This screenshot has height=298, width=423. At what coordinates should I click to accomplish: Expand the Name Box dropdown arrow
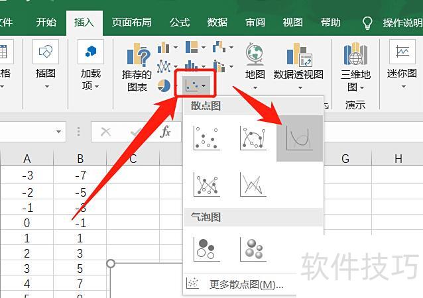[x=58, y=132]
